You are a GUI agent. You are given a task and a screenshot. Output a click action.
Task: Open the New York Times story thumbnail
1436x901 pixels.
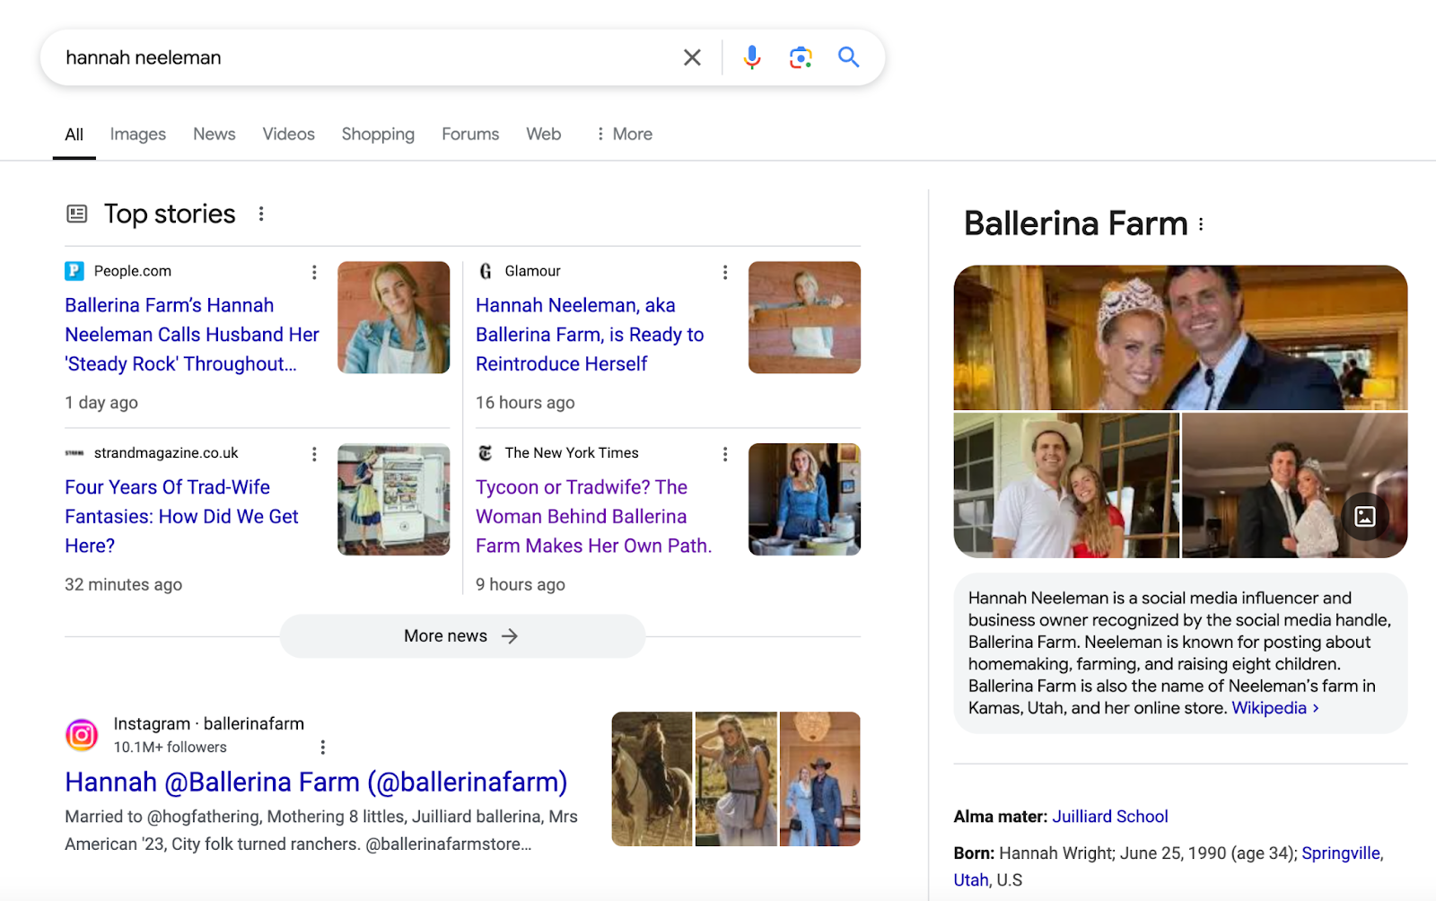coord(804,499)
